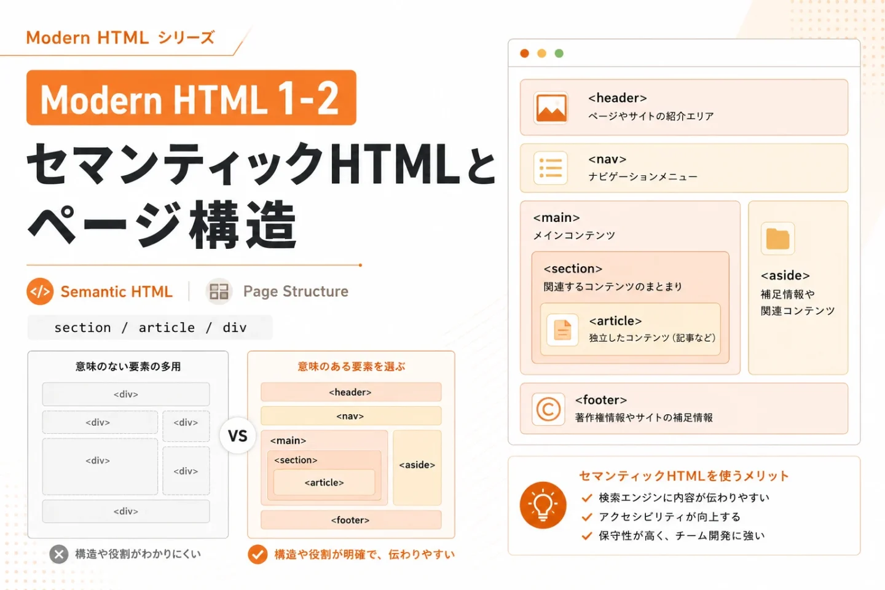Click the 構造や役割が明確で、伝わりやすい caption
Image resolution: width=885 pixels, height=590 pixels.
click(x=364, y=554)
